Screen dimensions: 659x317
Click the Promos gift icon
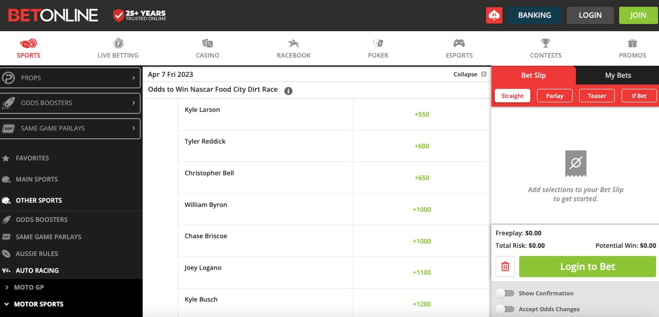pos(632,43)
